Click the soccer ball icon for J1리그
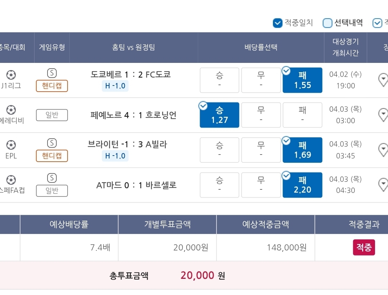Screen dimensions: 388x295 point(11,75)
